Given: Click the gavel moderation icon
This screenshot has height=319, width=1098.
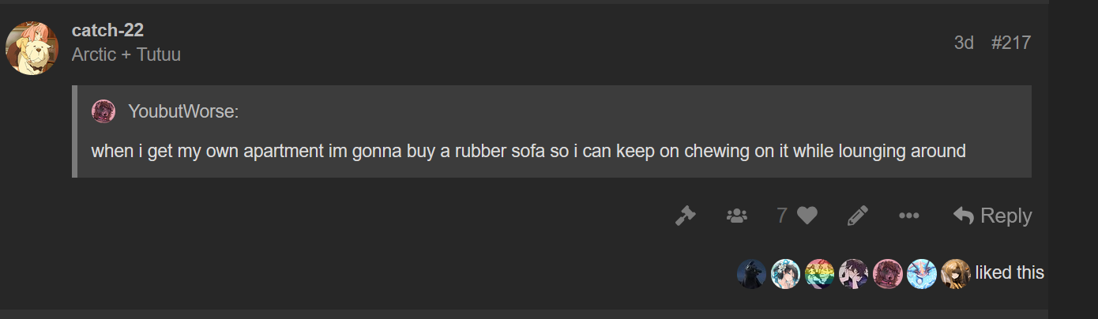Looking at the screenshot, I should pyautogui.click(x=685, y=216).
